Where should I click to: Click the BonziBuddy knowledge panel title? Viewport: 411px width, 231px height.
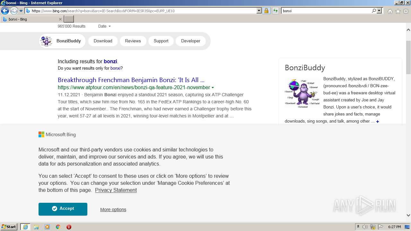[305, 68]
